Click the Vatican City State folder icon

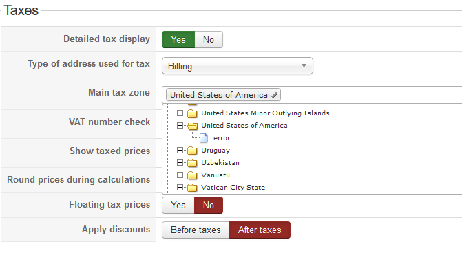192,188
